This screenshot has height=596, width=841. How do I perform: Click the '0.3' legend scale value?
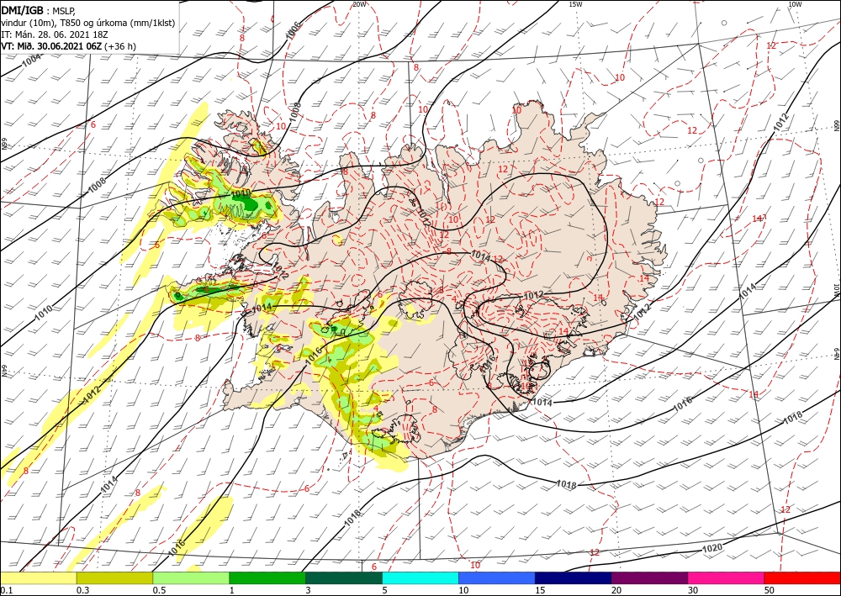[x=82, y=590]
